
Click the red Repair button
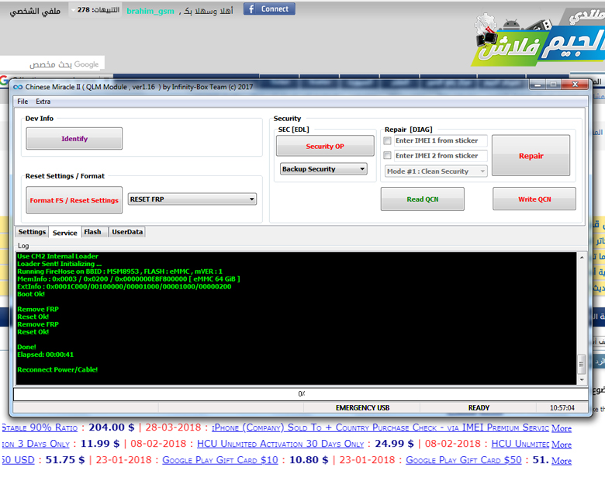click(531, 156)
